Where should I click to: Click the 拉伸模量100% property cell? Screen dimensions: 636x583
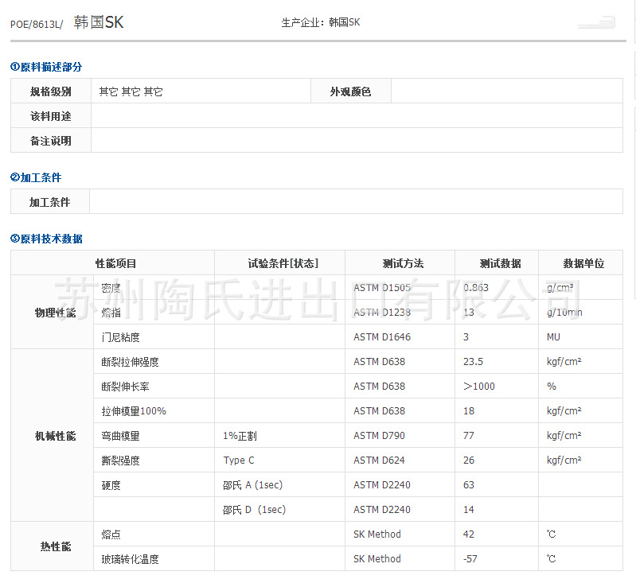point(154,411)
